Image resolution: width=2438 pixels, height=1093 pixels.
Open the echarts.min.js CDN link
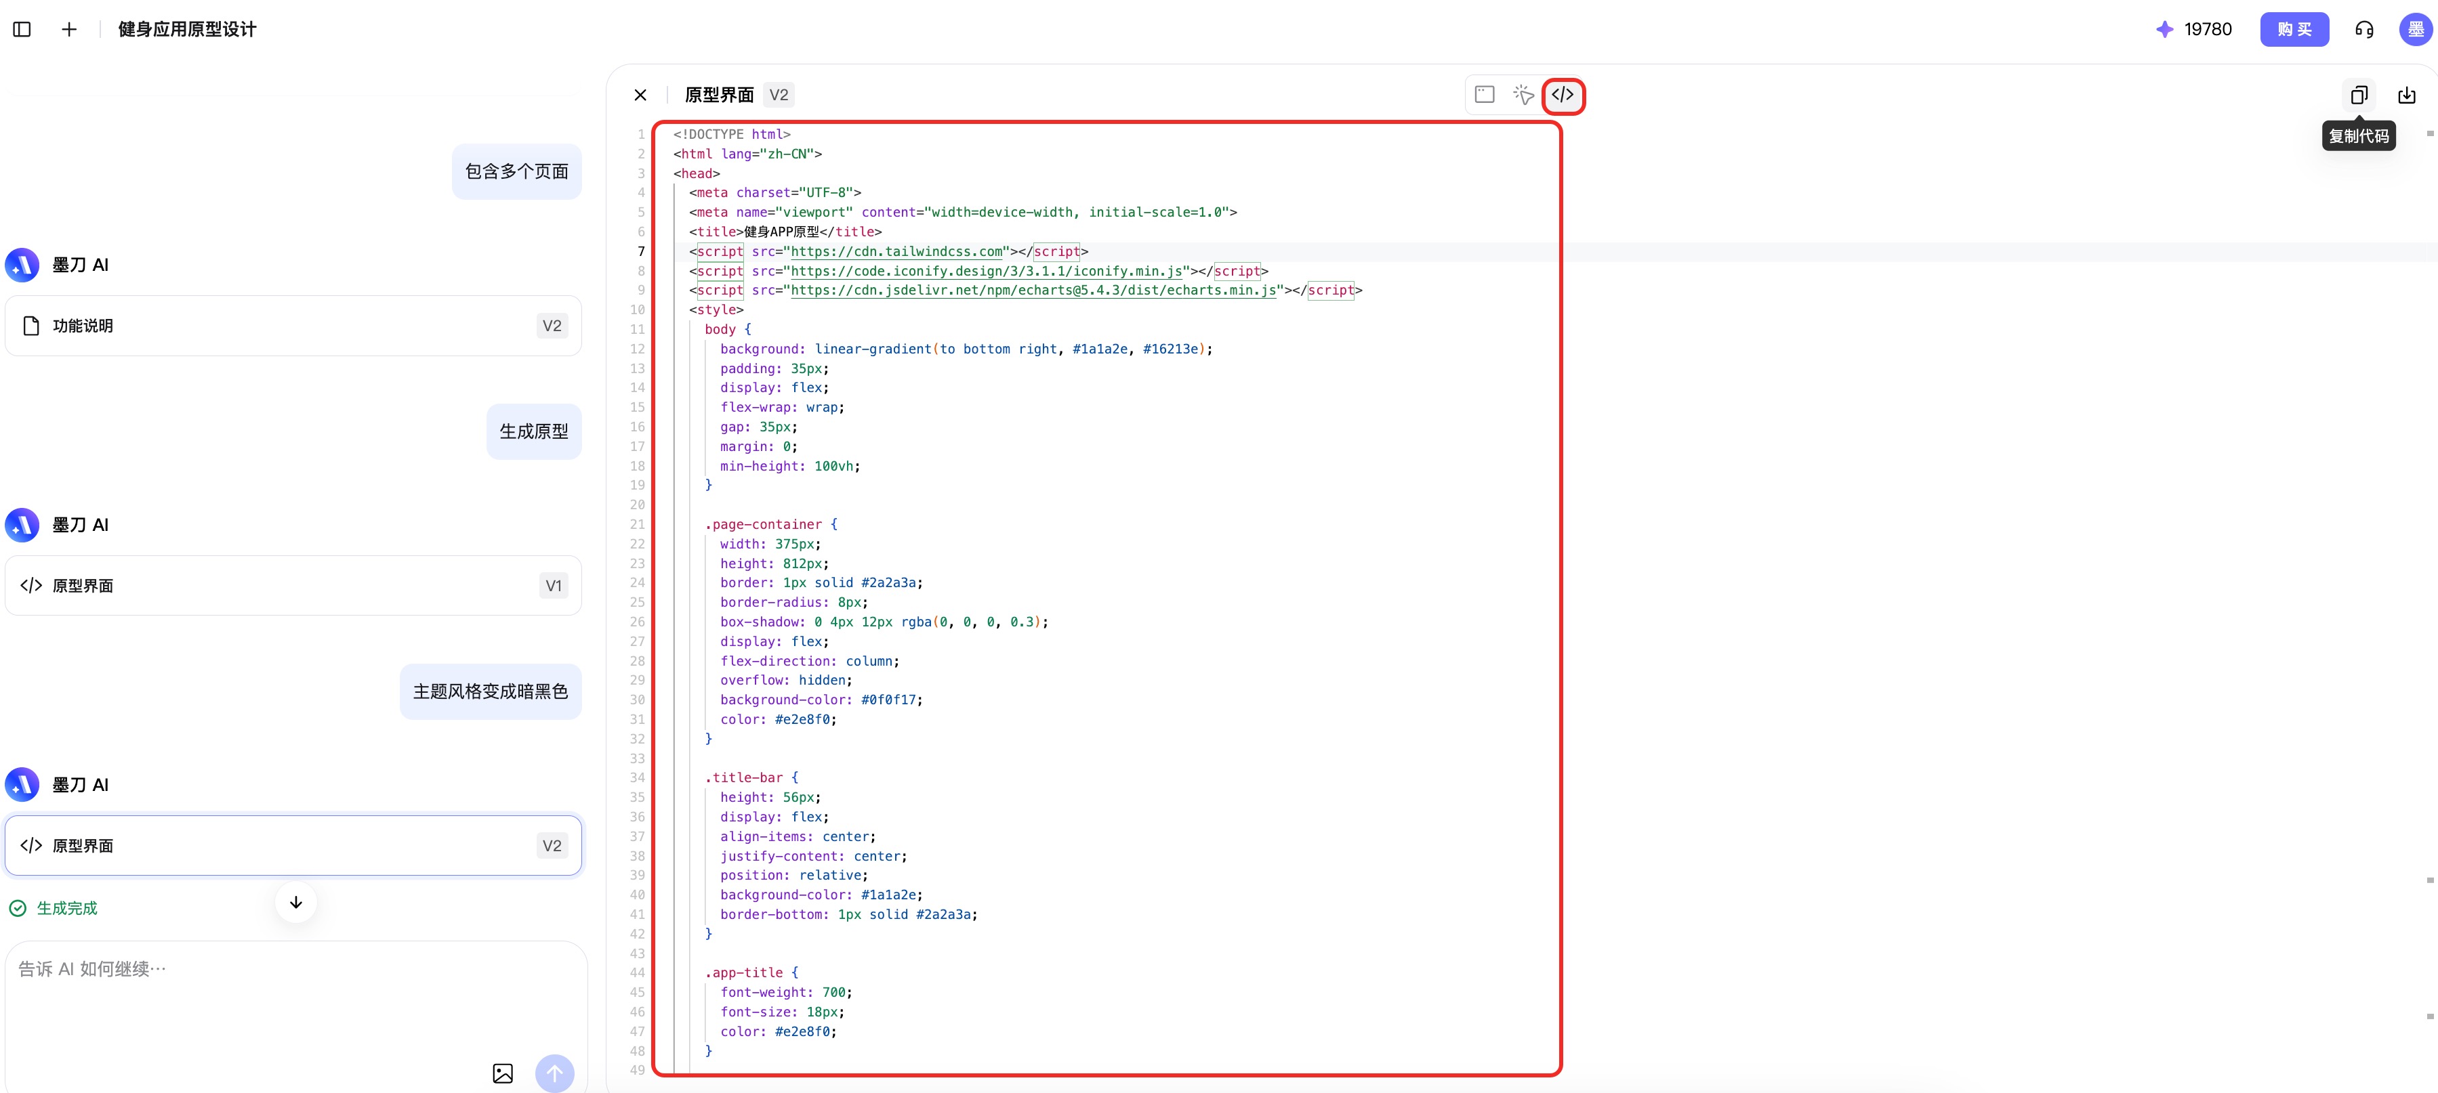point(1033,291)
